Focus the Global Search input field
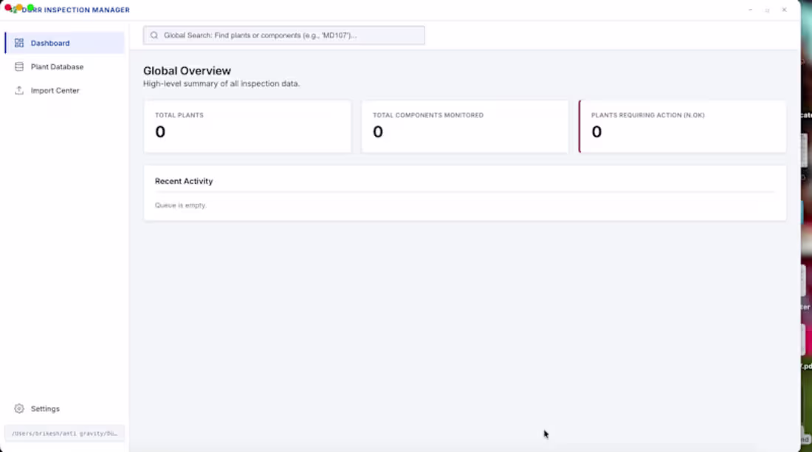Viewport: 812px width, 452px height. pos(283,35)
